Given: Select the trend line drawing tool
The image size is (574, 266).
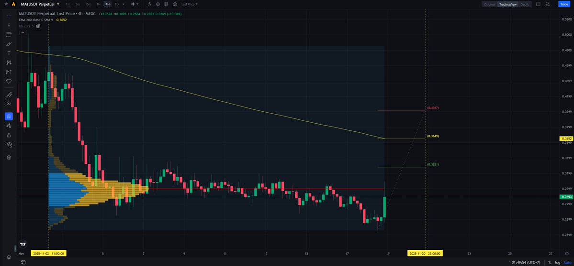Looking at the screenshot, I should point(9,25).
